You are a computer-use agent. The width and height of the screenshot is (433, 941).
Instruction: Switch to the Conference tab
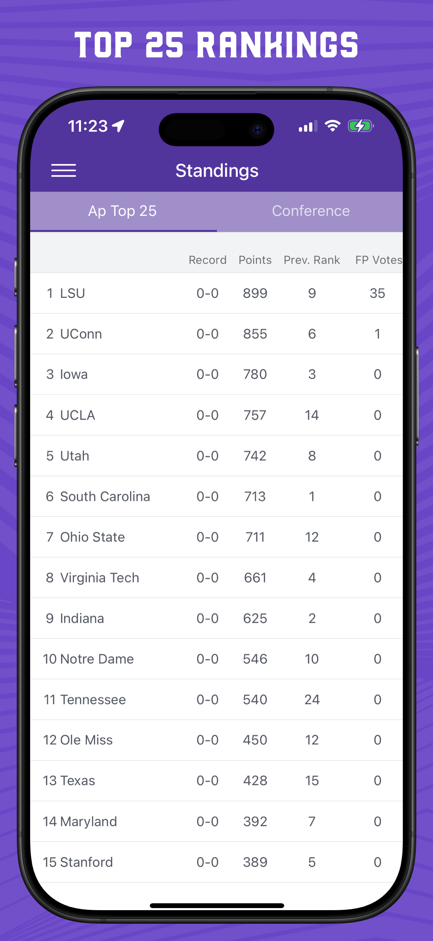click(310, 212)
